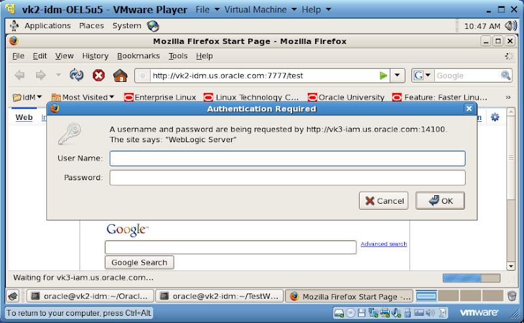
Task: Open Google search engine selector
Action: [422, 75]
